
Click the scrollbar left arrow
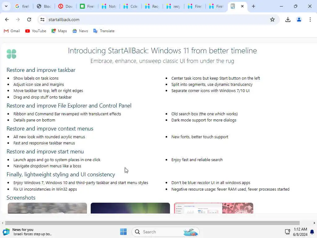point(2,223)
